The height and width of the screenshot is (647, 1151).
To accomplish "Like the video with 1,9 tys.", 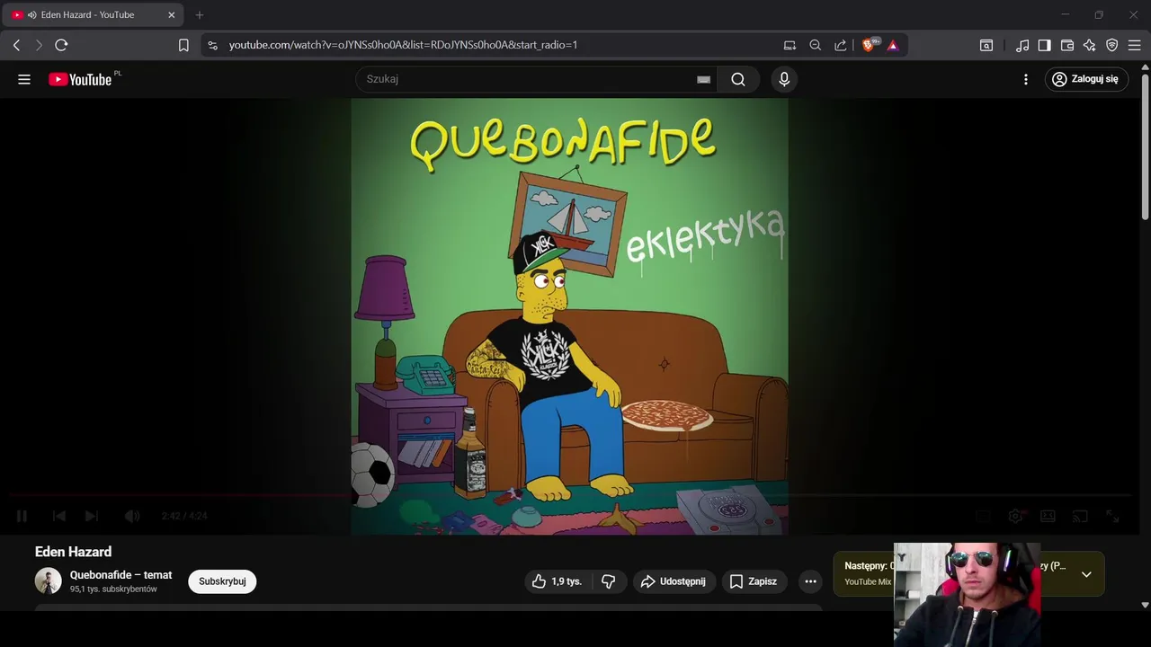I will [557, 581].
